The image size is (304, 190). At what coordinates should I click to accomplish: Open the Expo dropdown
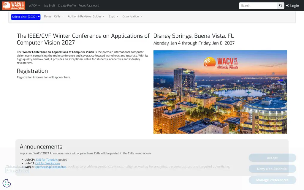pos(113,16)
